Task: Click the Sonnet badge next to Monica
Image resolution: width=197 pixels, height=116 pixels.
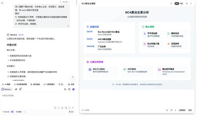Action: click(x=21, y=35)
